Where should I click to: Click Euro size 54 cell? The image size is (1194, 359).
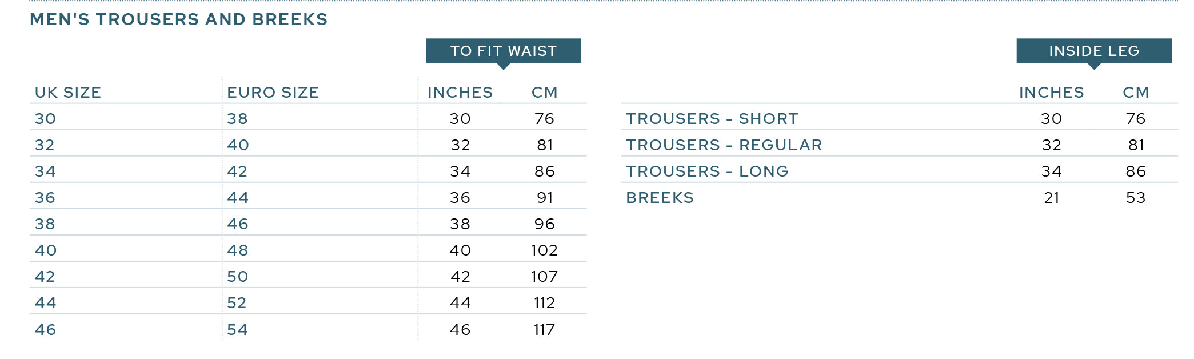pyautogui.click(x=238, y=330)
